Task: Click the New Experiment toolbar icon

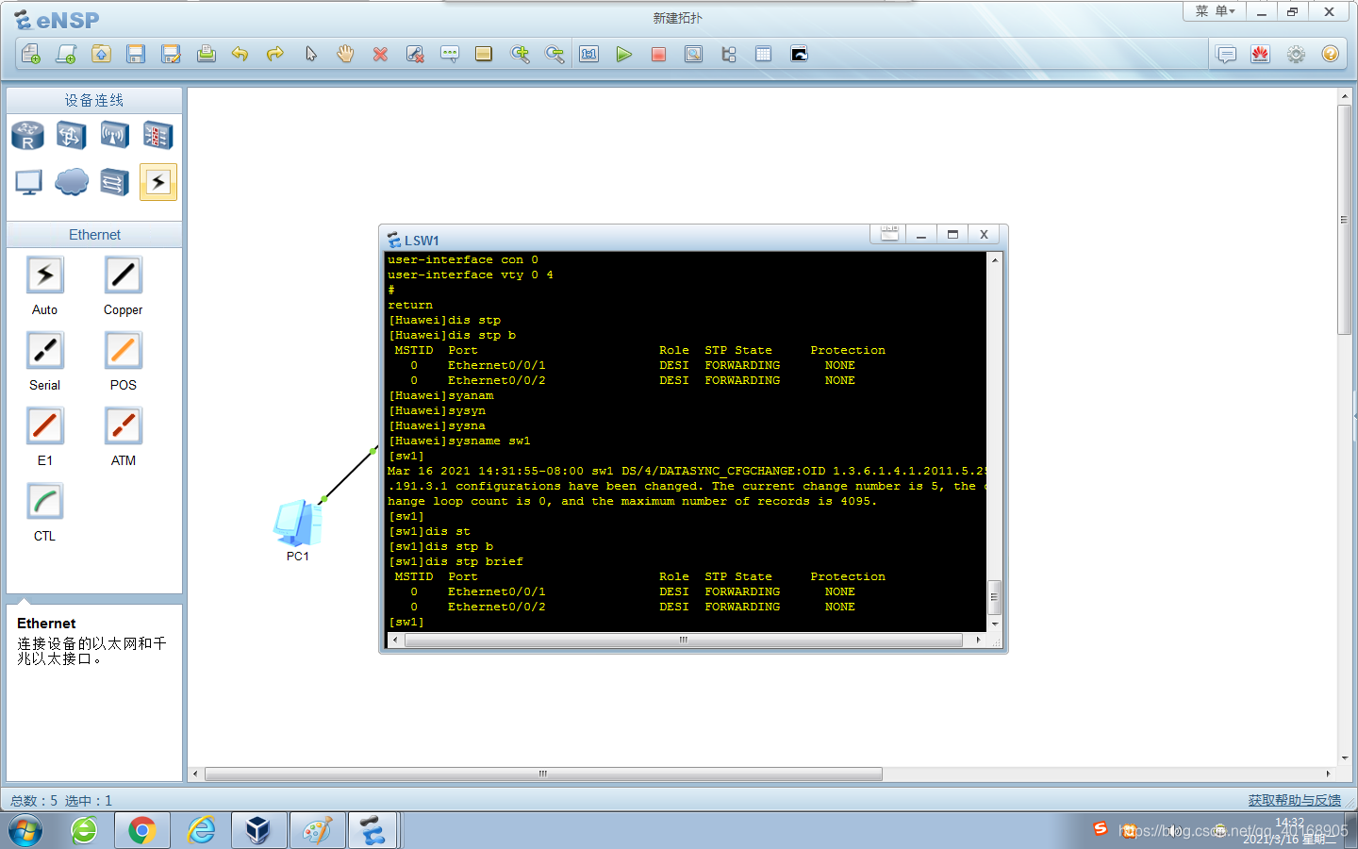Action: 66,54
